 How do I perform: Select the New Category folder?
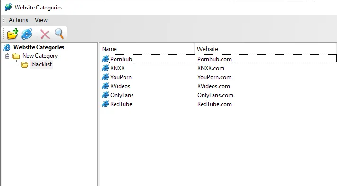(40, 56)
